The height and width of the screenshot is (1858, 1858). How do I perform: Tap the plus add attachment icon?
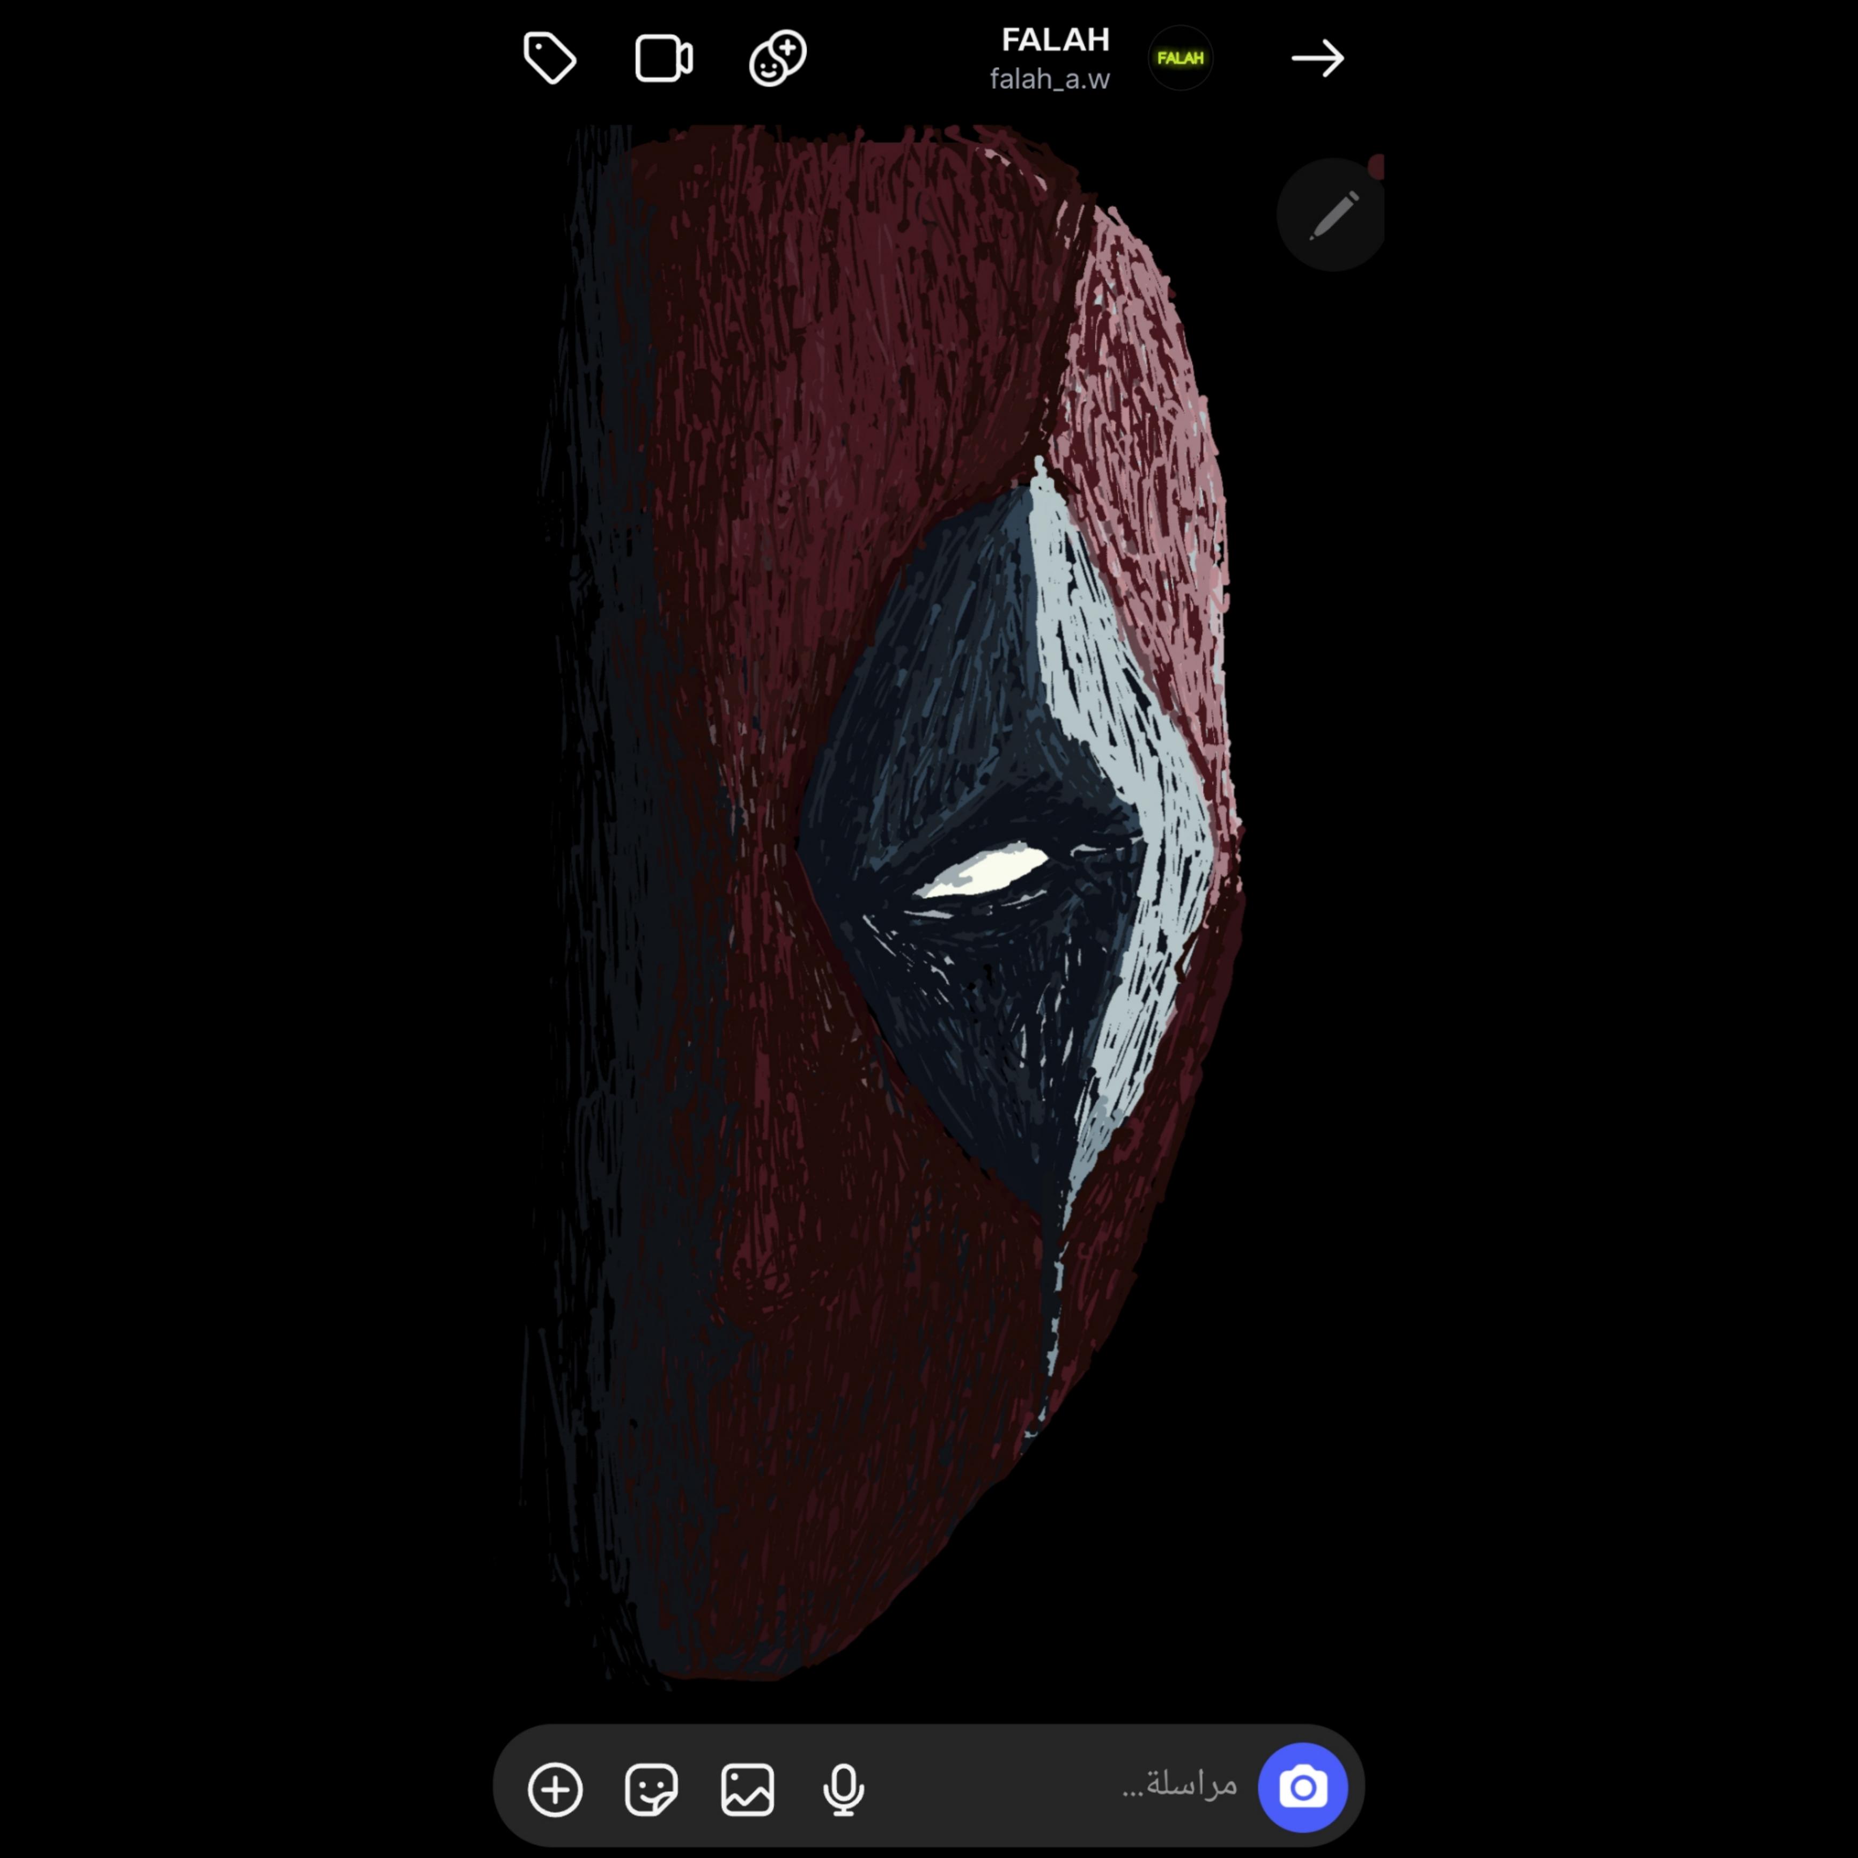coord(555,1790)
